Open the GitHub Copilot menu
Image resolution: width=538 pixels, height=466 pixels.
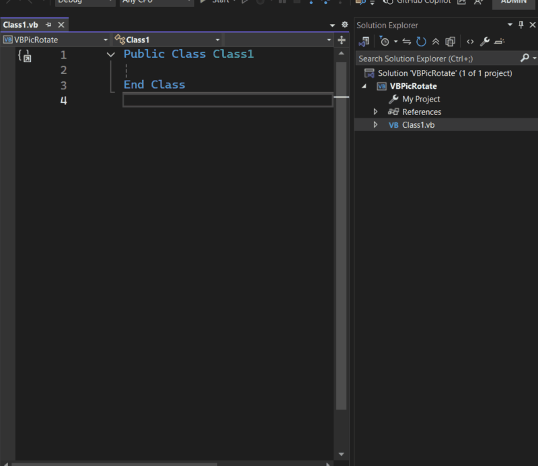(417, 2)
